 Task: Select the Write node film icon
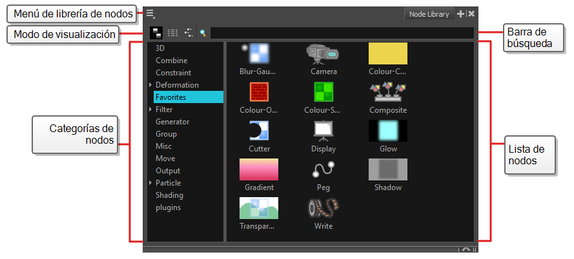point(323,208)
